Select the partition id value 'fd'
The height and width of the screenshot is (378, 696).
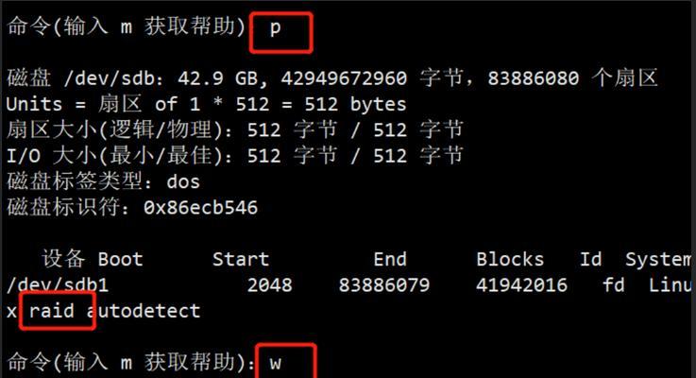pyautogui.click(x=614, y=284)
